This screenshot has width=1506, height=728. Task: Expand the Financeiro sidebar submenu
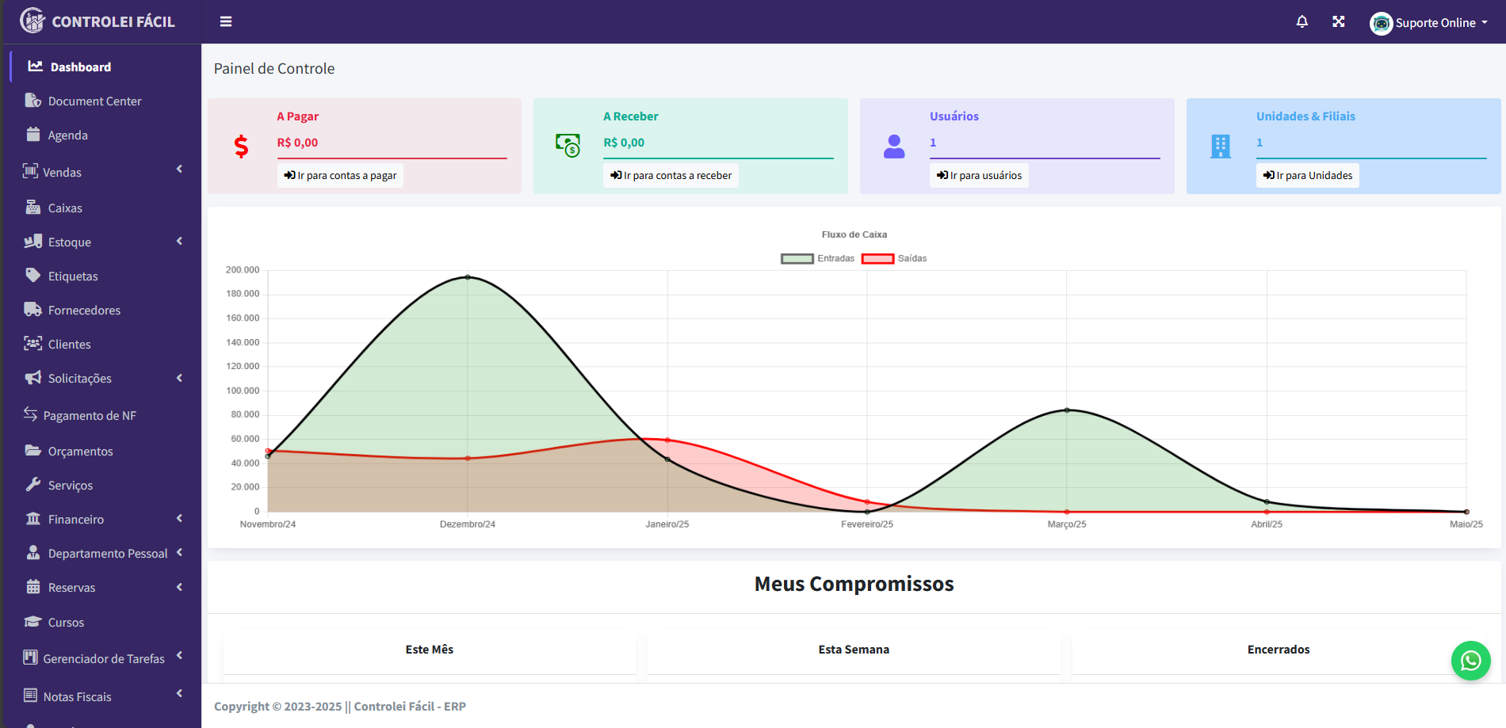click(x=101, y=520)
